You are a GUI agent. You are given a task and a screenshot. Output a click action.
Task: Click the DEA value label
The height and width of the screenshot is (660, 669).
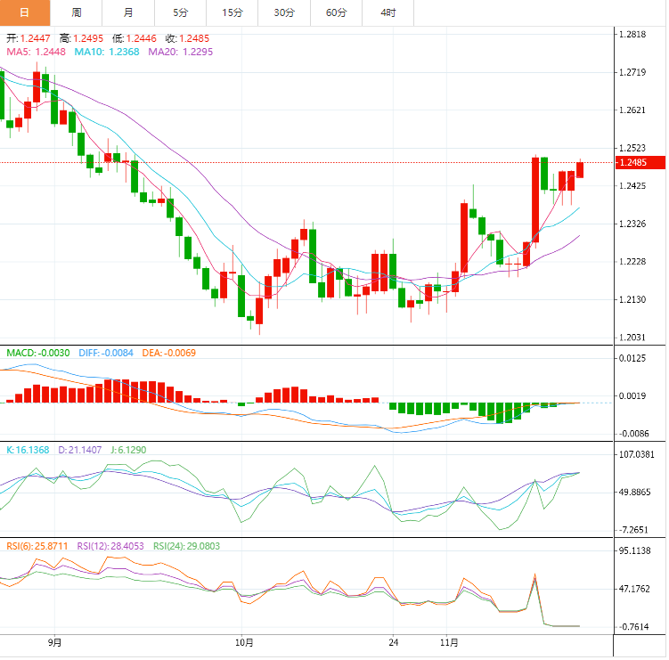169,353
